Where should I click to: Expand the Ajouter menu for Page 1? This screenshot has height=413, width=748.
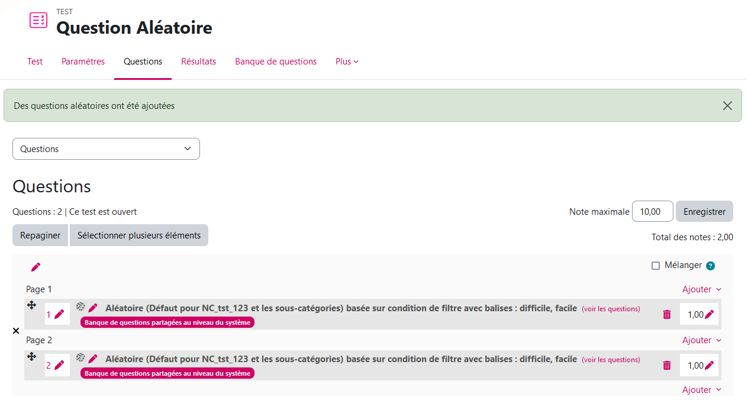coord(702,289)
